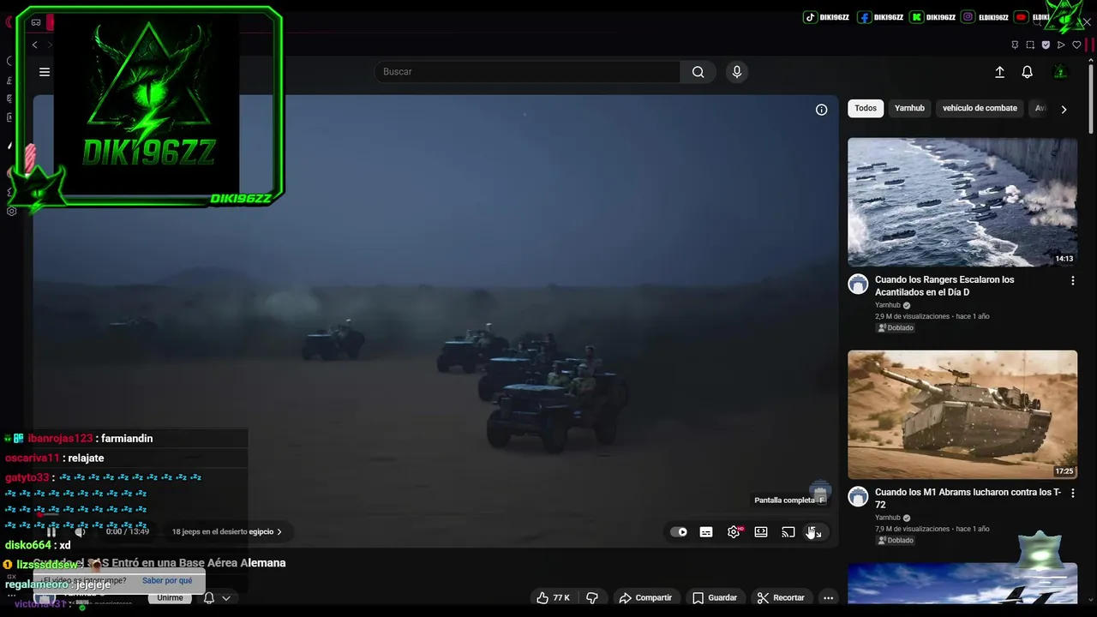Pause the video playback

pyautogui.click(x=51, y=531)
